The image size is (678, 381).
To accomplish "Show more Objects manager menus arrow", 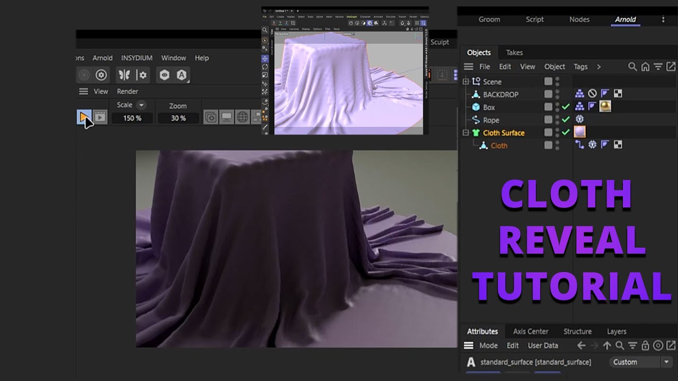I will (599, 67).
